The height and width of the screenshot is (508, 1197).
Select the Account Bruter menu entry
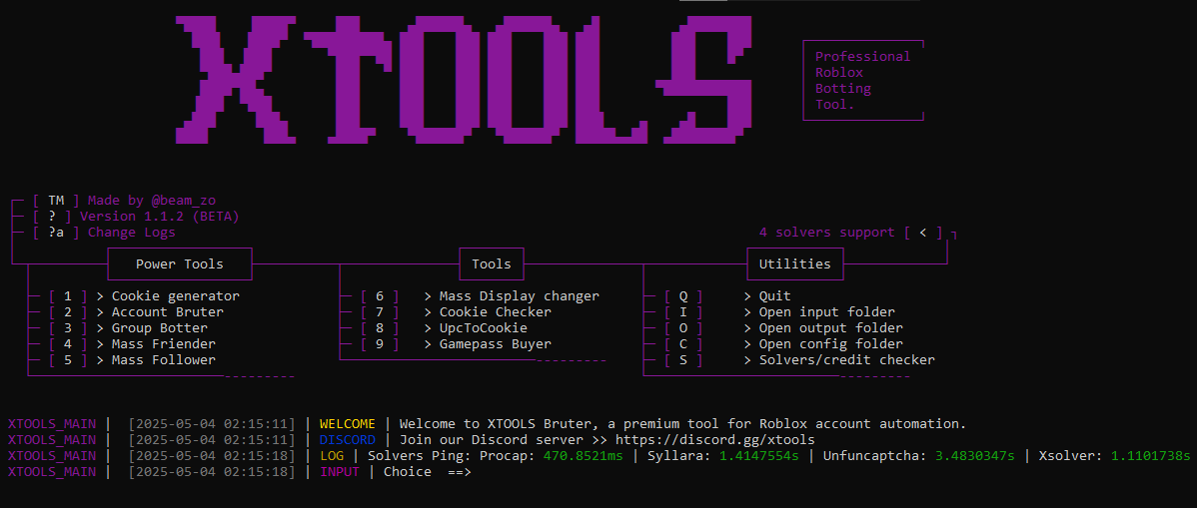(x=168, y=312)
